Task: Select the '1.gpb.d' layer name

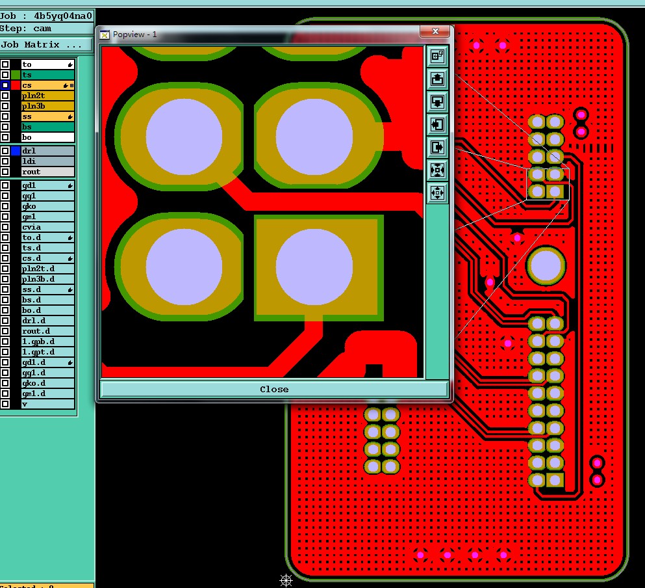Action: pyautogui.click(x=47, y=341)
